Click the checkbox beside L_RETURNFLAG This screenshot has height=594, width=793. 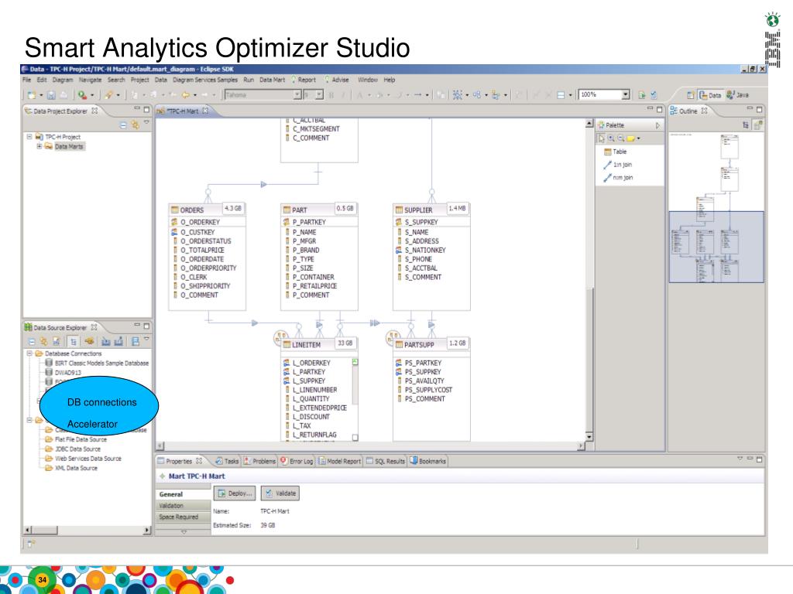click(x=355, y=438)
